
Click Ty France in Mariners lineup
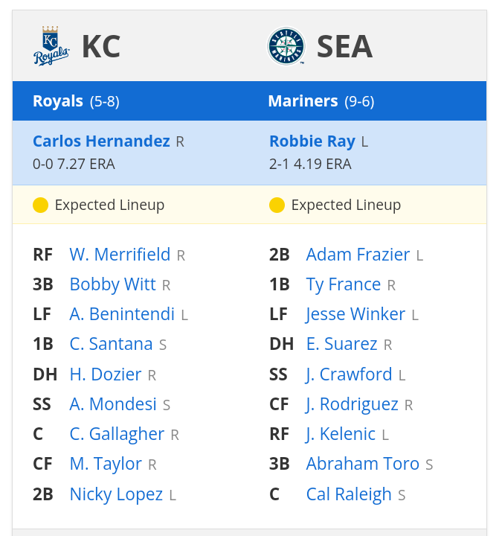tap(343, 284)
